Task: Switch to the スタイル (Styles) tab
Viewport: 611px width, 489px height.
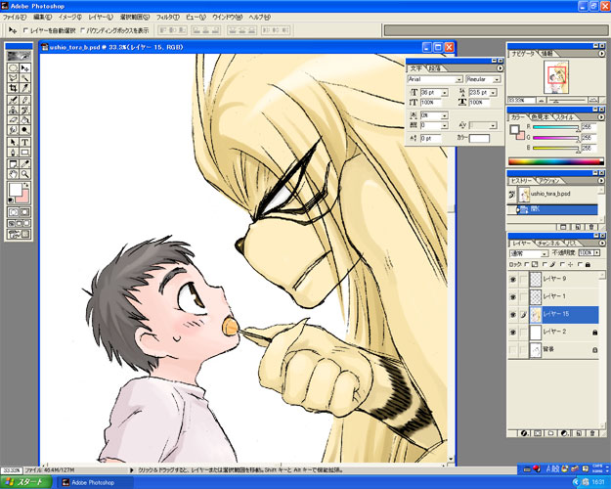Action: [563, 117]
